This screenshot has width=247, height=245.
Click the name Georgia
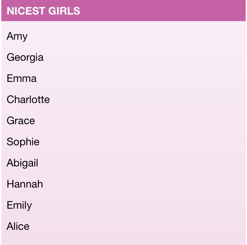(25, 57)
